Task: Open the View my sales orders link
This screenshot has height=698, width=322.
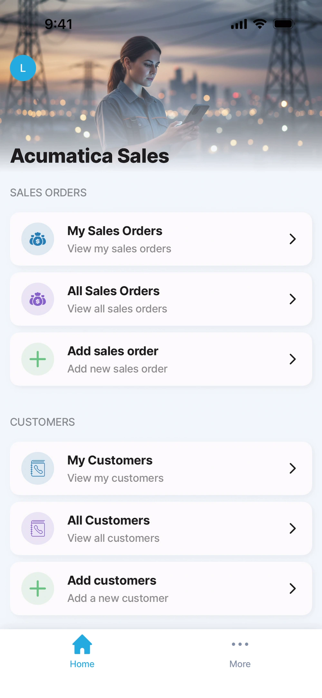Action: (119, 249)
